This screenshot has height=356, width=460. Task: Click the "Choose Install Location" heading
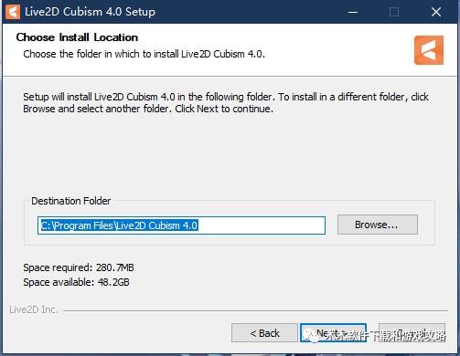(x=77, y=37)
